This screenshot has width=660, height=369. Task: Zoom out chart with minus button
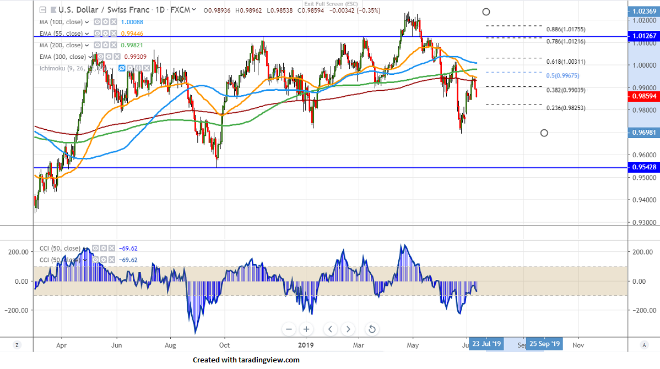click(x=289, y=329)
